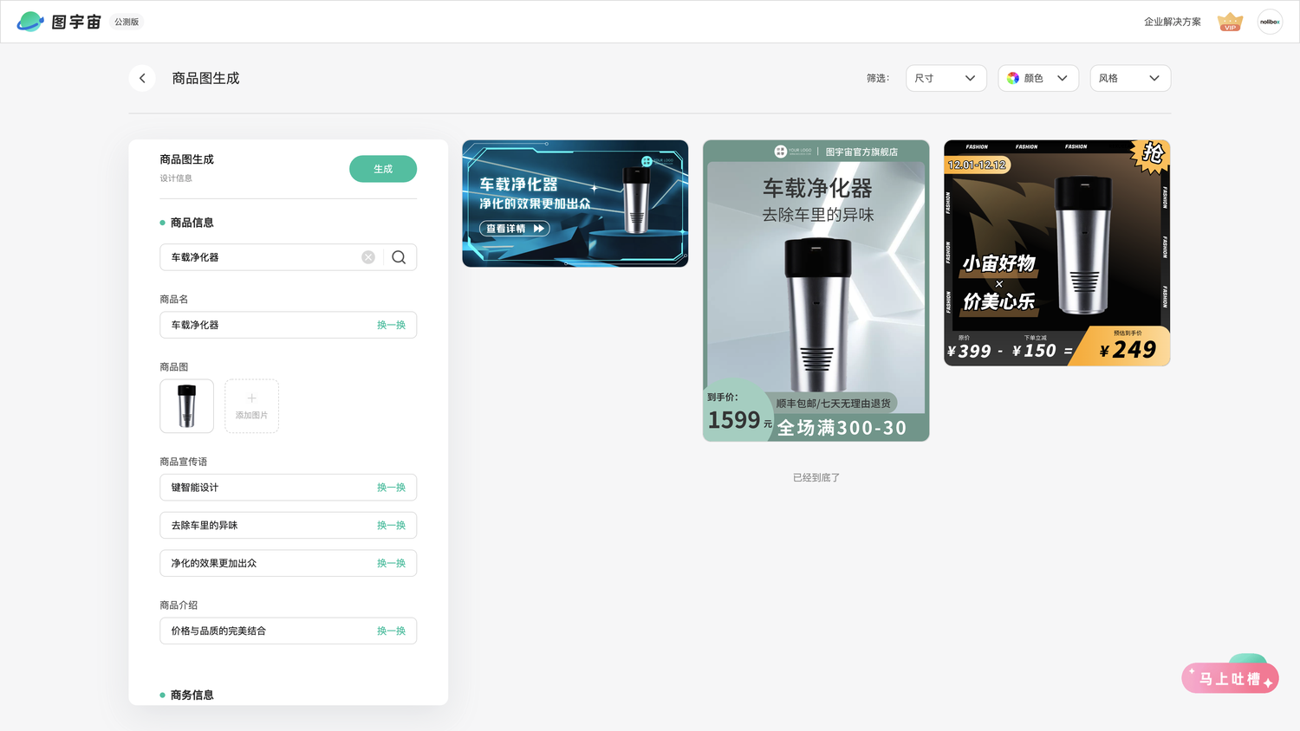Screen dimensions: 1300x731
Task: Click the 筛选 filter label
Action: [x=878, y=78]
